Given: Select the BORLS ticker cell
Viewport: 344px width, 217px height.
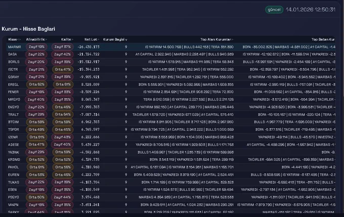Looking at the screenshot, I should 14,62.
